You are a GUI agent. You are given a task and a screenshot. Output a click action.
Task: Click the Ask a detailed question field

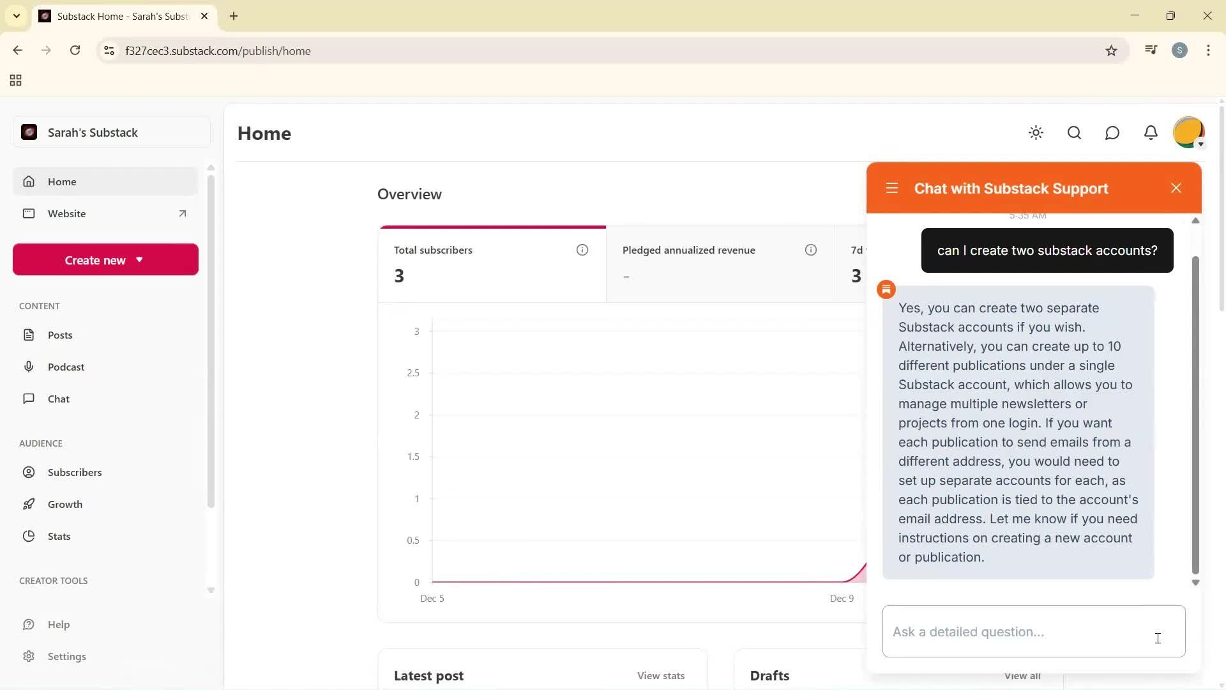coord(1032,631)
